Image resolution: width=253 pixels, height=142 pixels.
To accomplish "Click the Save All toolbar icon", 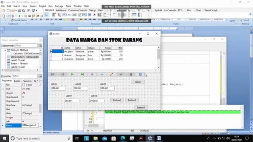I will pos(23,11).
